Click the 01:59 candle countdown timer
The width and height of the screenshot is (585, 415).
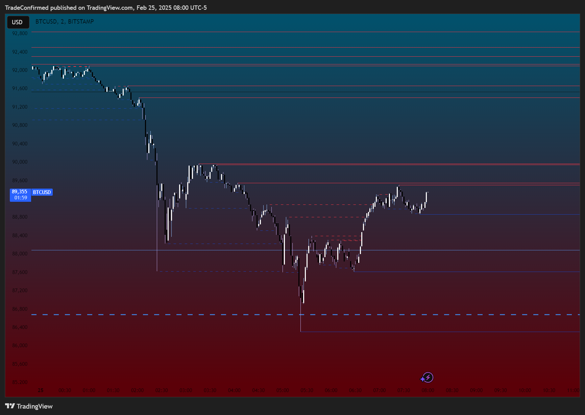[21, 198]
